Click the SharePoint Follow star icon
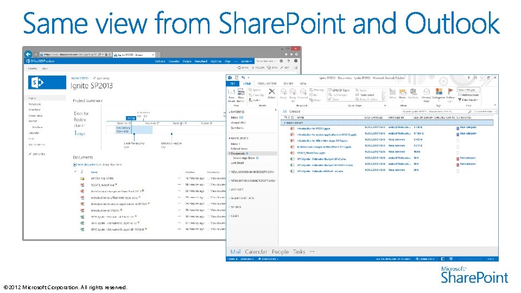The image size is (521, 293). click(x=253, y=68)
